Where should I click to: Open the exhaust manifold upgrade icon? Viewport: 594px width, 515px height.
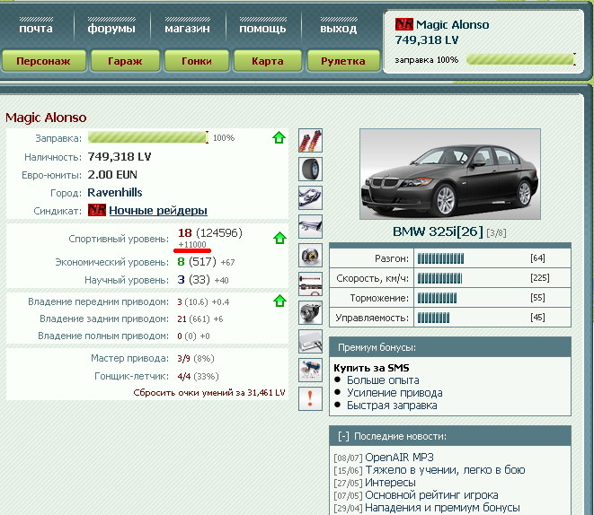(x=310, y=197)
